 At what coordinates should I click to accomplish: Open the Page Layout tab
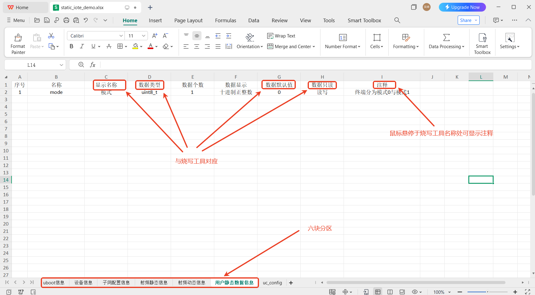188,20
